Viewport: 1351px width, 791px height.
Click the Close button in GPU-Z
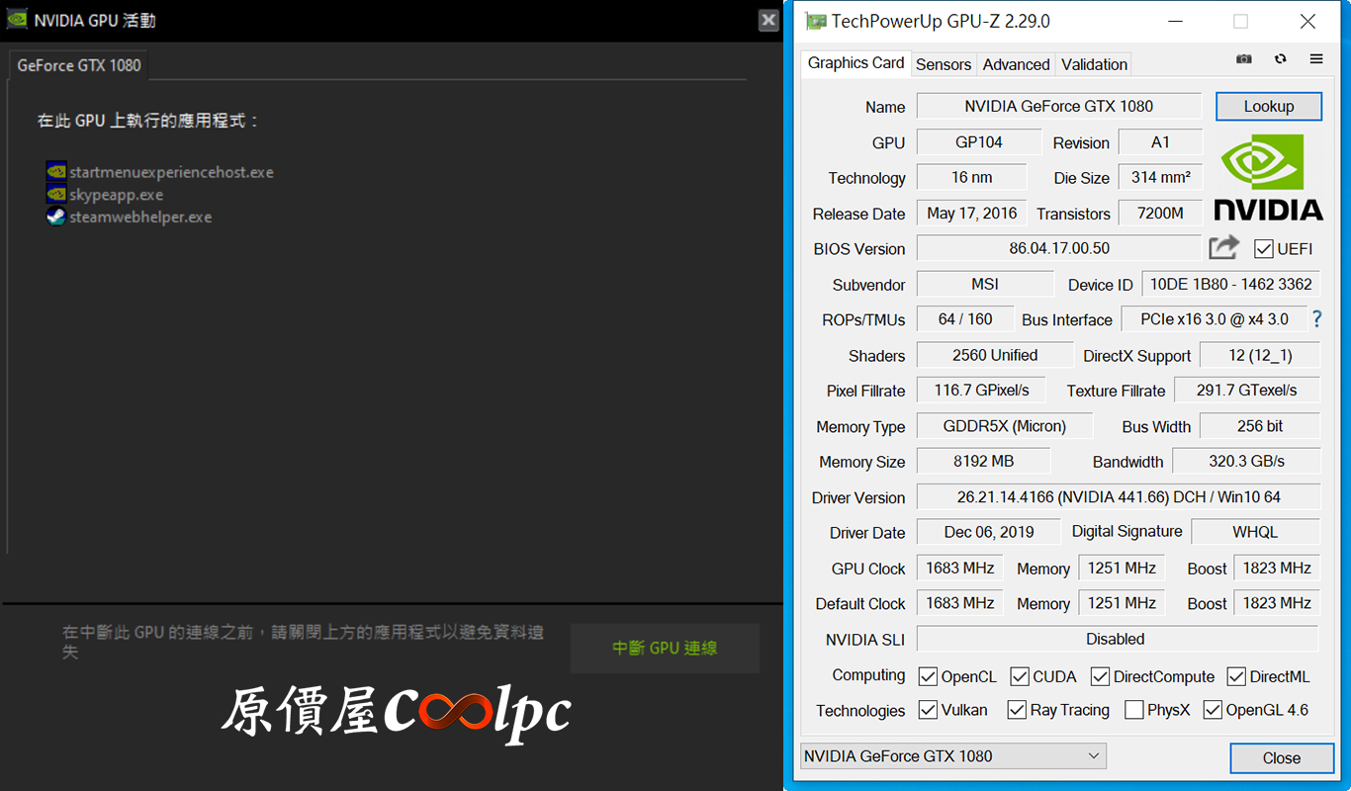(1281, 758)
